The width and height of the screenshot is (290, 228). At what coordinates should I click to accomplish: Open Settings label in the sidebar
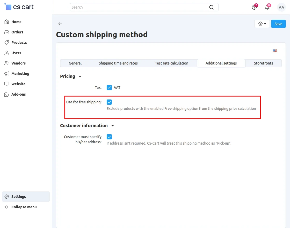(x=18, y=197)
